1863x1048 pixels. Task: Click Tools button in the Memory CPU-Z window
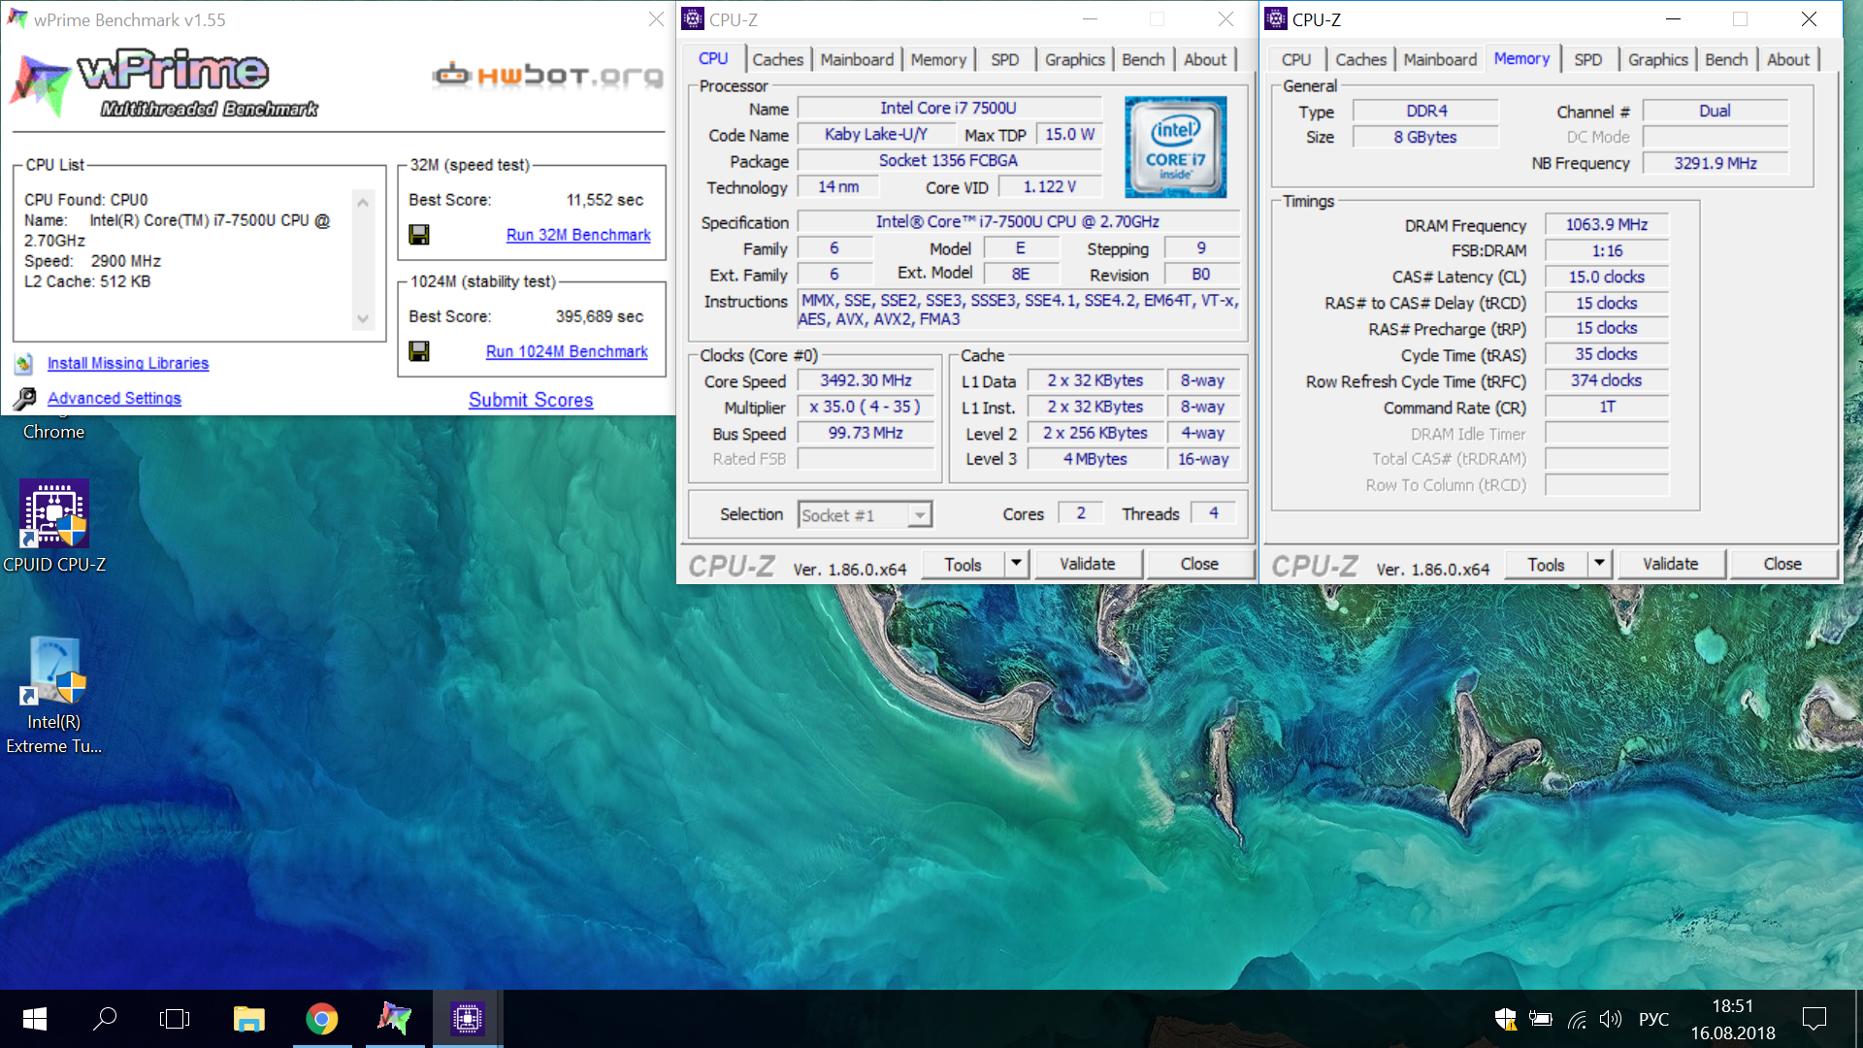pos(1546,564)
